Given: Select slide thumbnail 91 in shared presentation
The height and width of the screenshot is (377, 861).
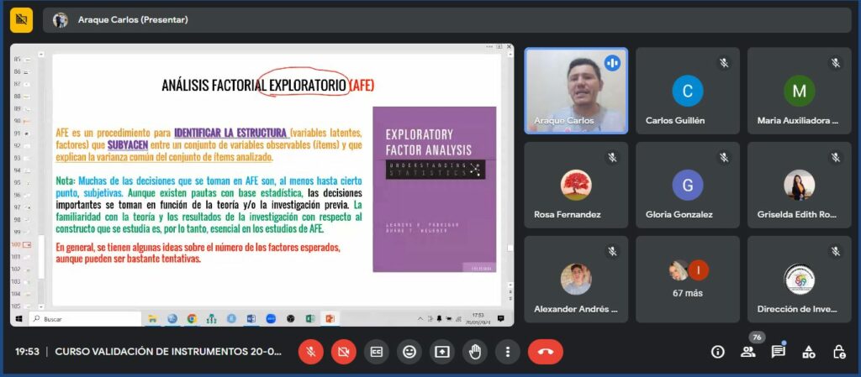Looking at the screenshot, I should (26, 134).
